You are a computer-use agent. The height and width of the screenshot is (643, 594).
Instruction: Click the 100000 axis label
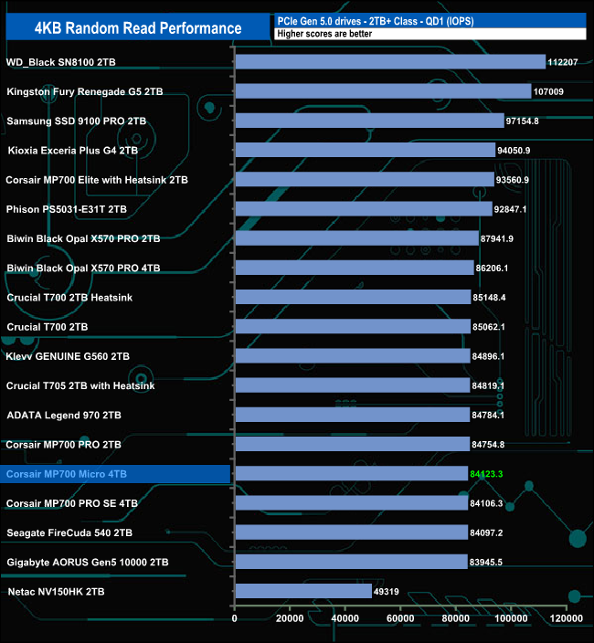click(511, 618)
